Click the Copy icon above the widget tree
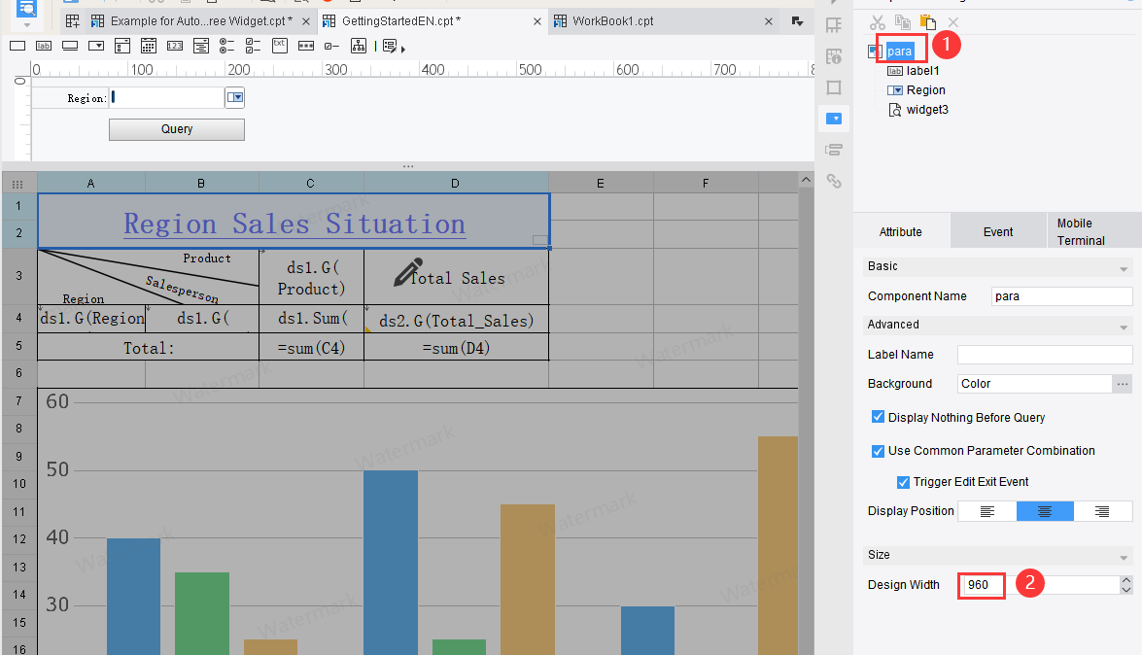Image resolution: width=1142 pixels, height=655 pixels. tap(901, 22)
